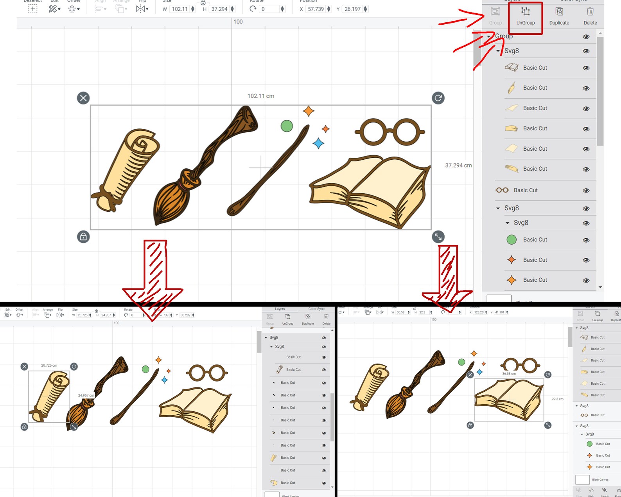The height and width of the screenshot is (497, 621).
Task: Click the X handle on the selected scroll, bottom-left
Action: tap(24, 366)
